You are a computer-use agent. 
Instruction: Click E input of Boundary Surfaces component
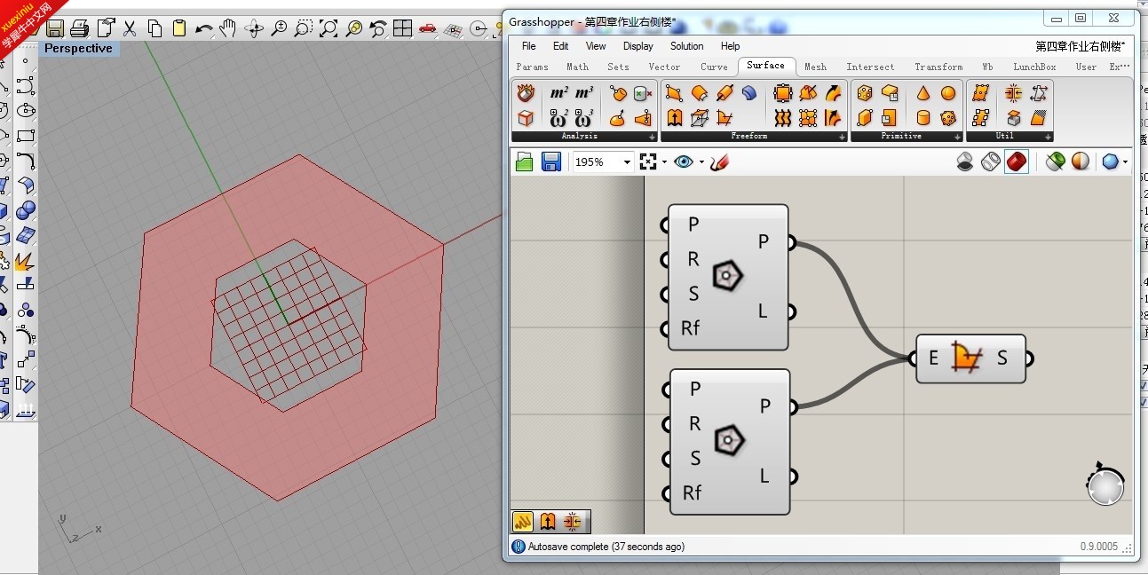[x=932, y=358]
